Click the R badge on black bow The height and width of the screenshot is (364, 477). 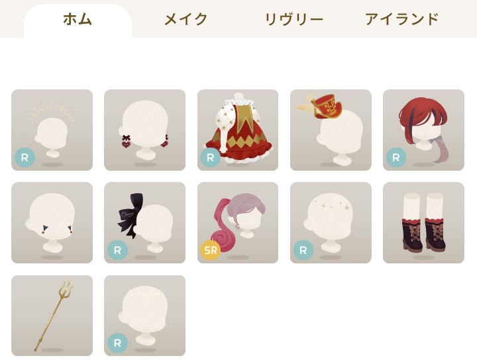[117, 250]
